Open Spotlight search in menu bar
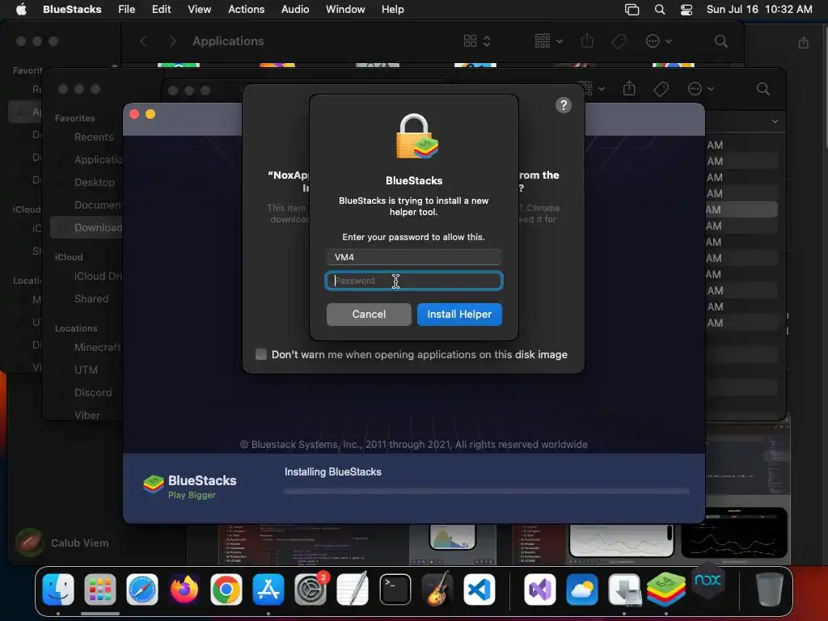 [660, 10]
